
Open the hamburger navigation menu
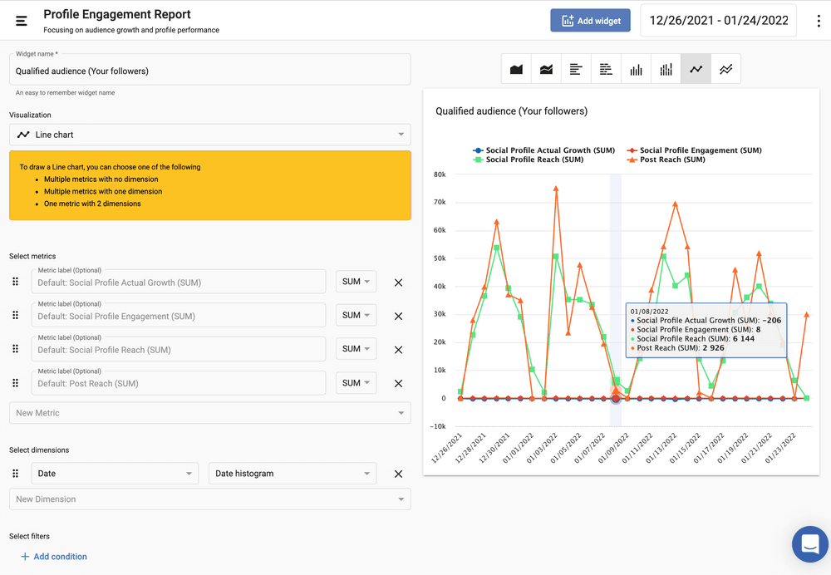pos(22,21)
